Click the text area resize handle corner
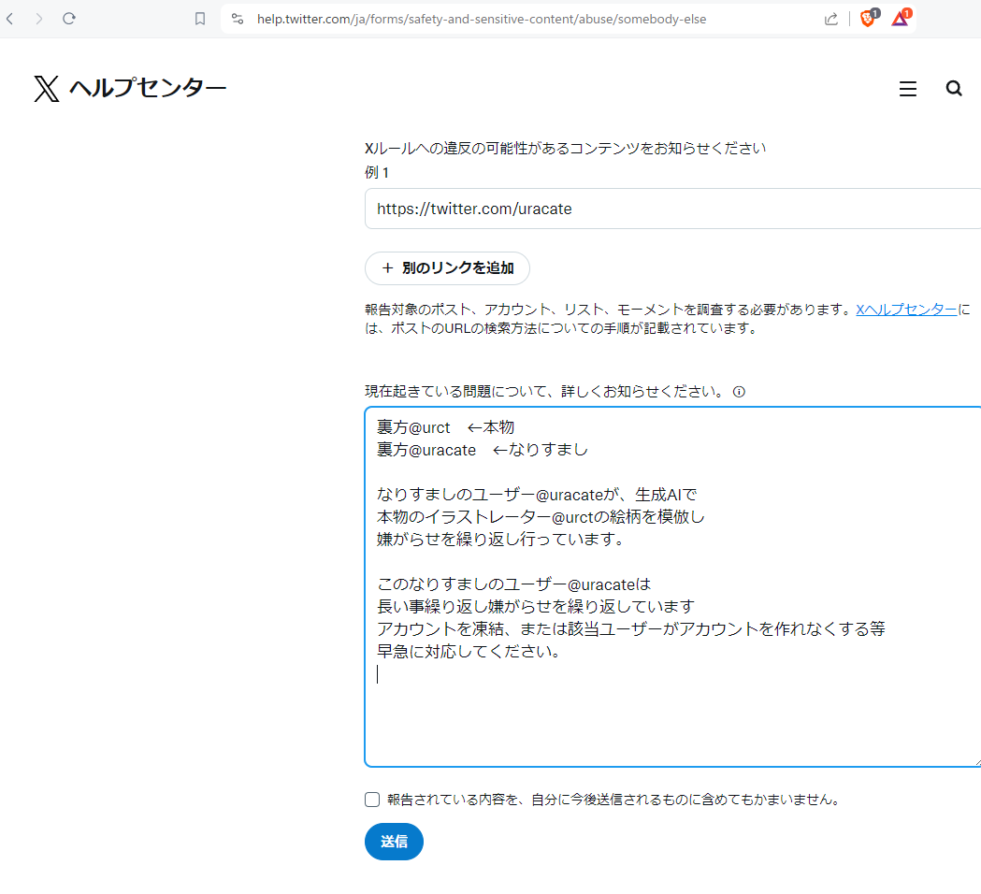 coord(978,763)
